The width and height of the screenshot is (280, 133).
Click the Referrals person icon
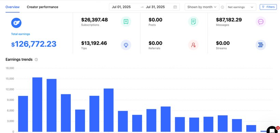193,45
